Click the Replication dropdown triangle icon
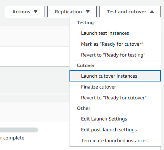This screenshot has height=150, width=164. point(88,12)
